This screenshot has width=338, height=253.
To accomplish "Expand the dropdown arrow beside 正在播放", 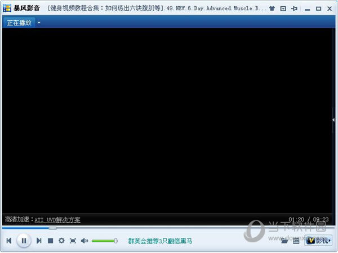I will (39, 22).
